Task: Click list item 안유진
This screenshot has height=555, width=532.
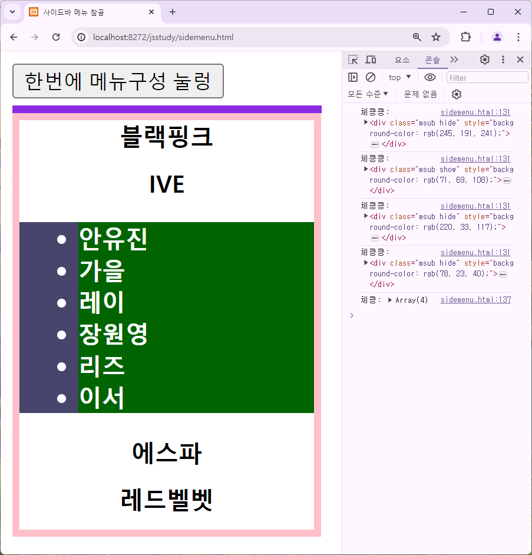Action: pyautogui.click(x=113, y=239)
